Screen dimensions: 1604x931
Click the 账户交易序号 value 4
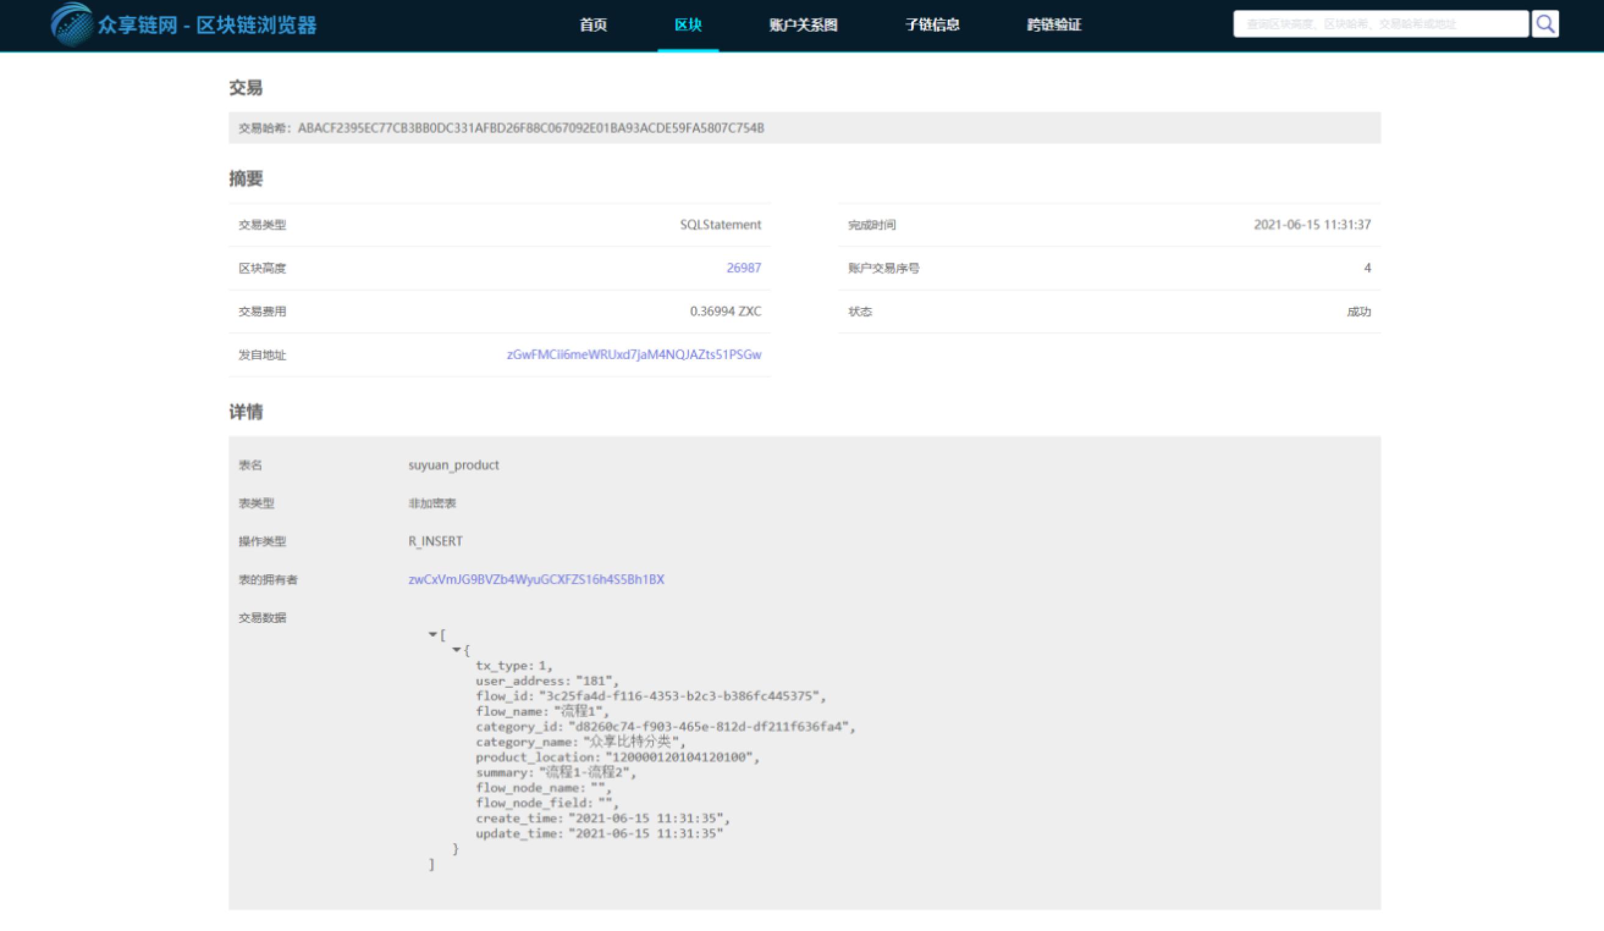point(1367,268)
